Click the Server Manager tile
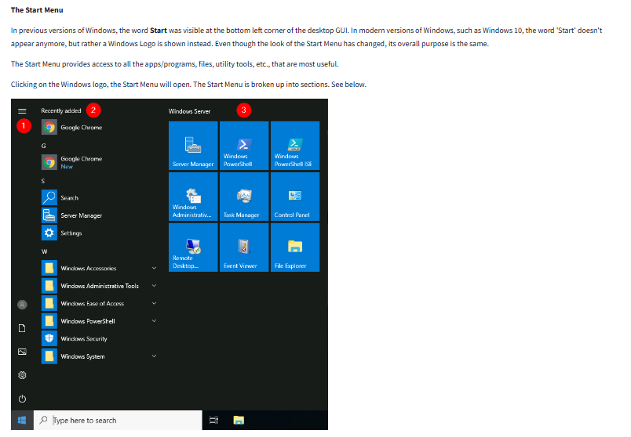This screenshot has height=437, width=631. click(193, 146)
